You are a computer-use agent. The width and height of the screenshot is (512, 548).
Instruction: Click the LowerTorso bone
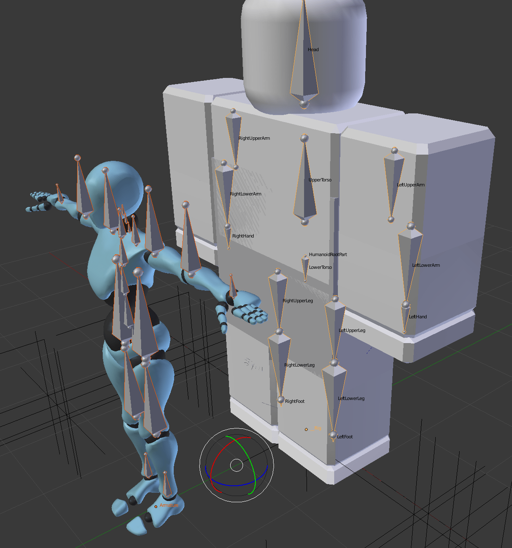[x=304, y=267]
